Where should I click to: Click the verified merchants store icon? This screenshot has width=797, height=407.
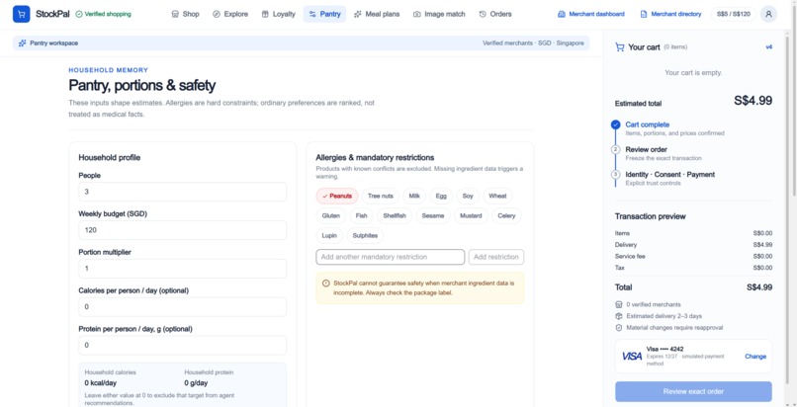point(619,304)
